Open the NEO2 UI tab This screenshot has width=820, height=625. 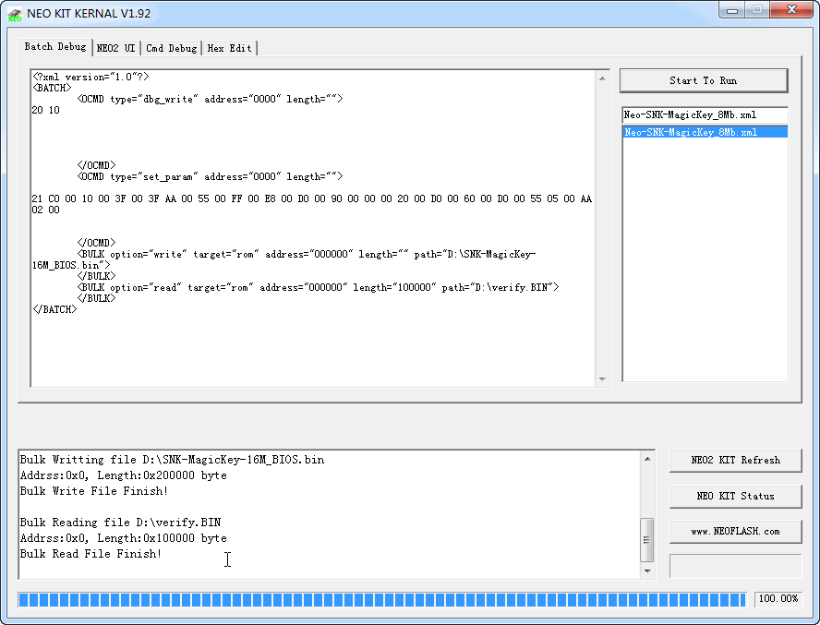click(x=116, y=48)
